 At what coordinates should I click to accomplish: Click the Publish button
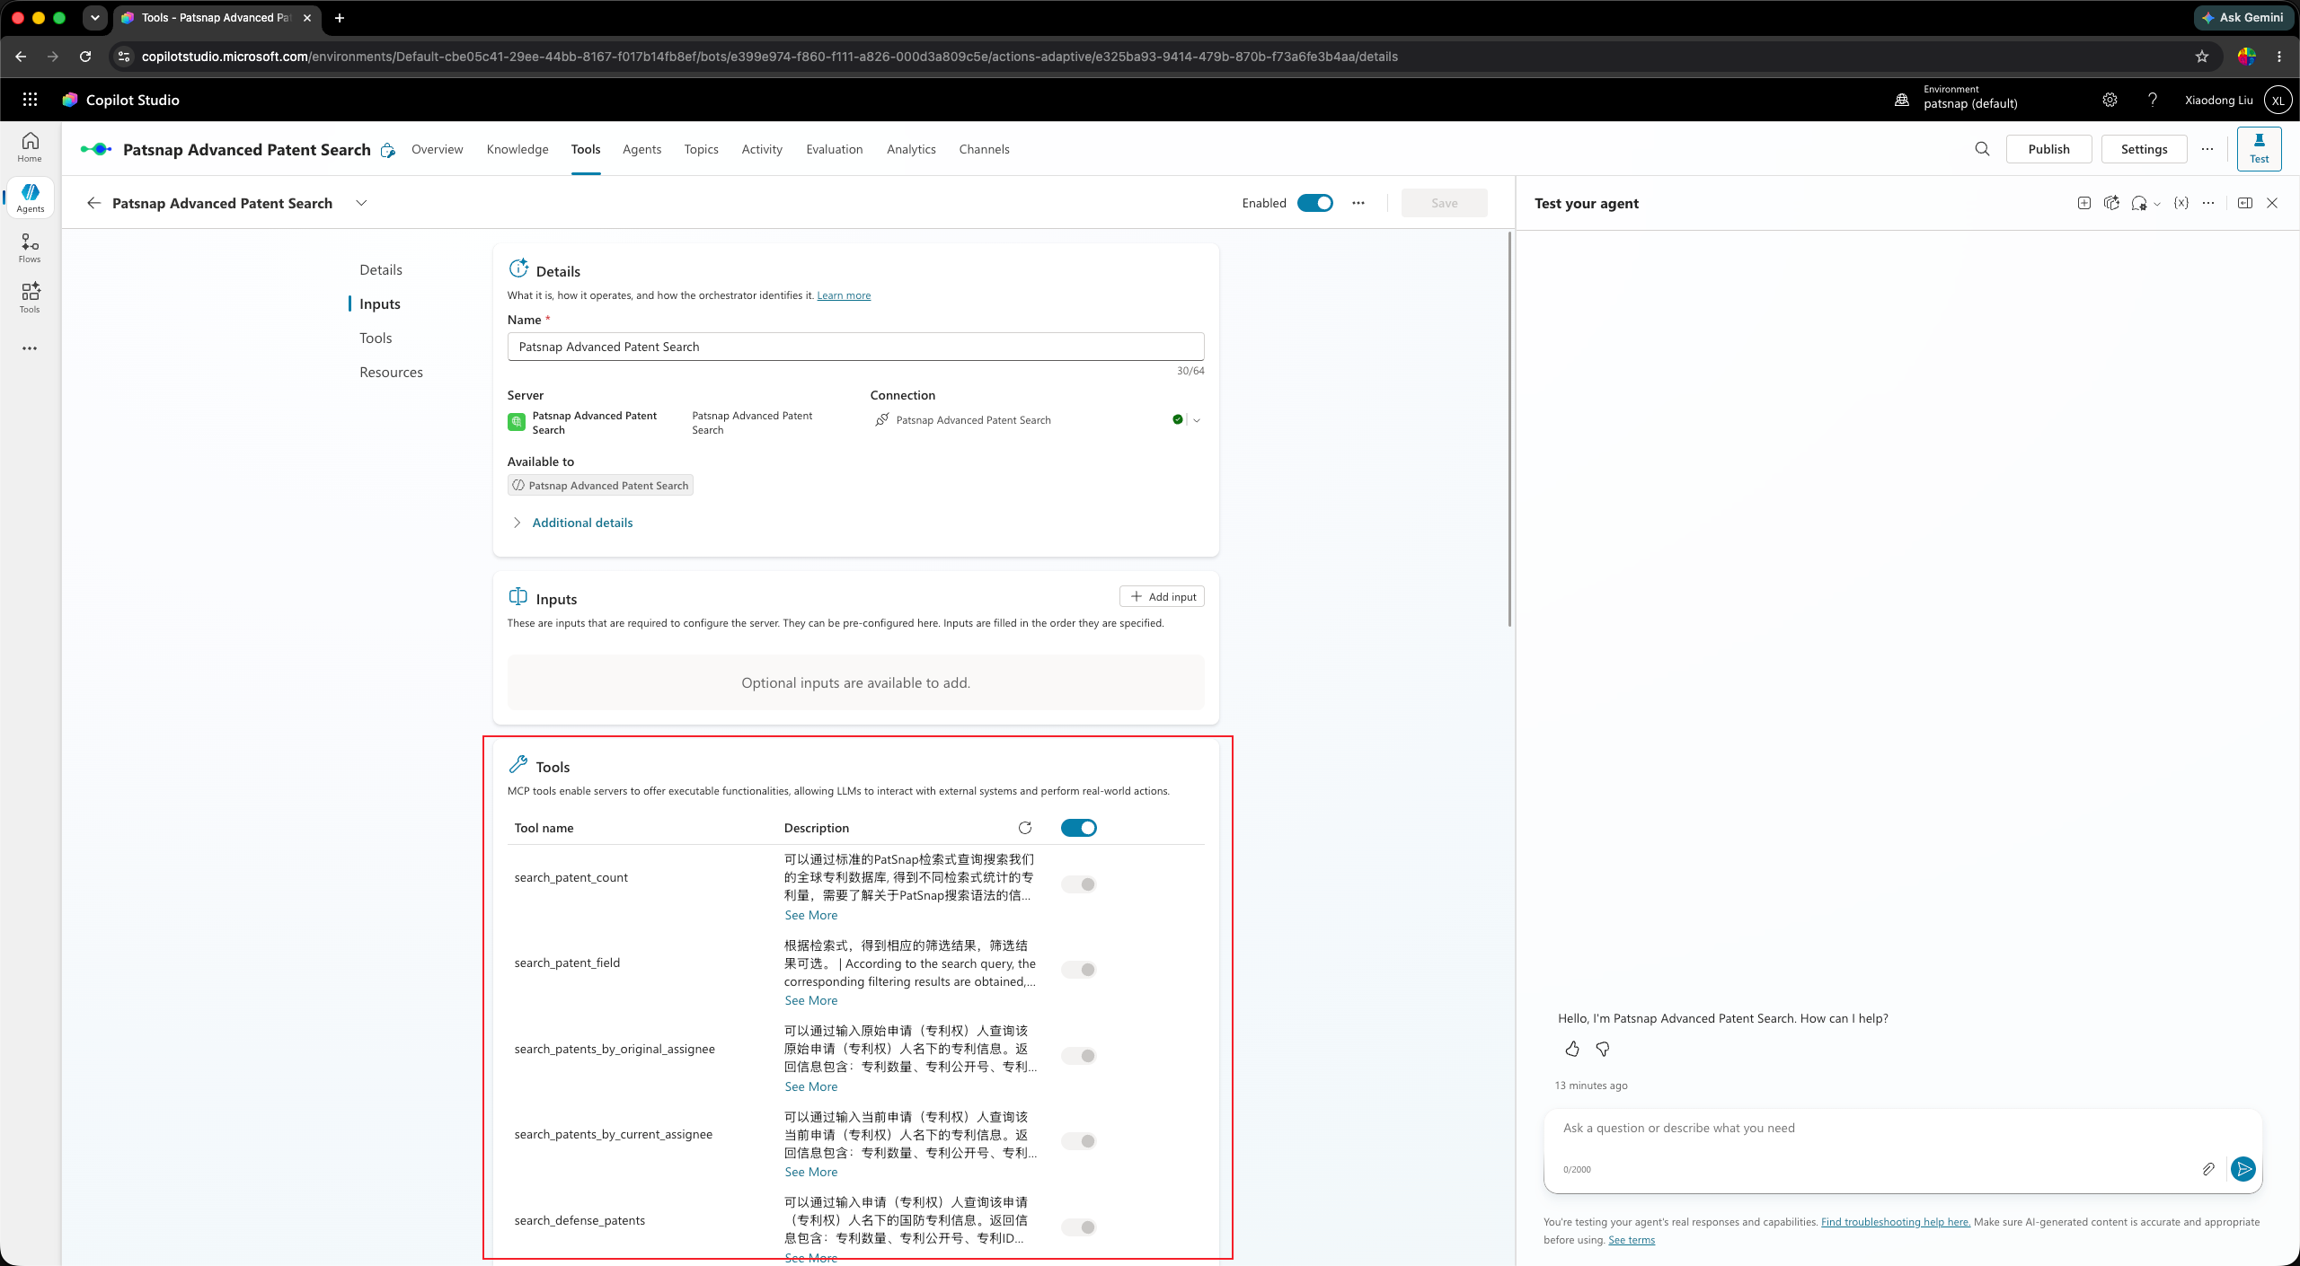point(2048,149)
